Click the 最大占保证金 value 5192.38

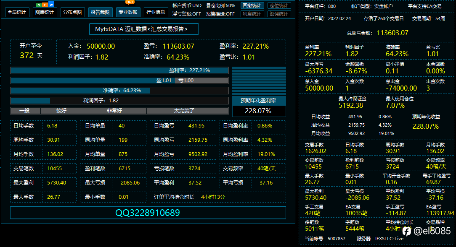pyautogui.click(x=351, y=106)
